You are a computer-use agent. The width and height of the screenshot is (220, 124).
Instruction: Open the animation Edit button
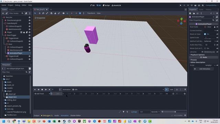(172, 90)
